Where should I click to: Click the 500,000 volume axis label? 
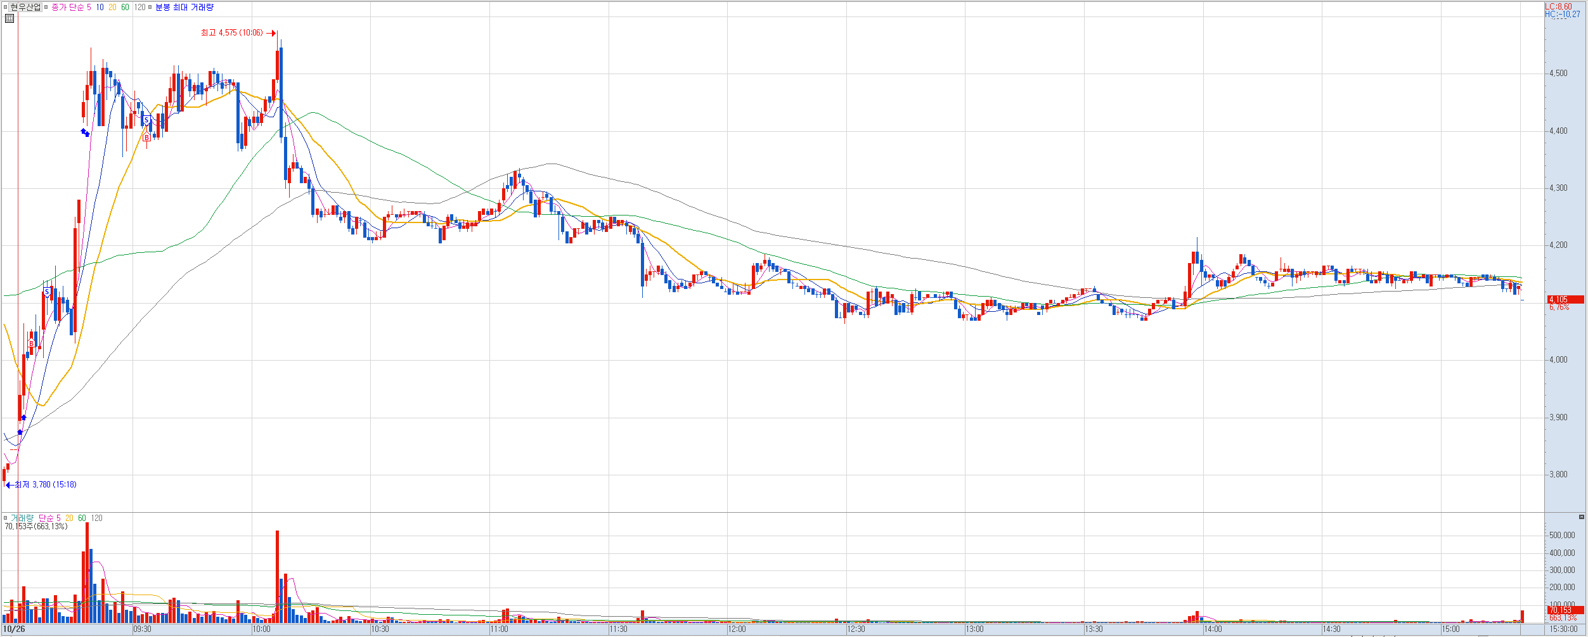[1562, 535]
